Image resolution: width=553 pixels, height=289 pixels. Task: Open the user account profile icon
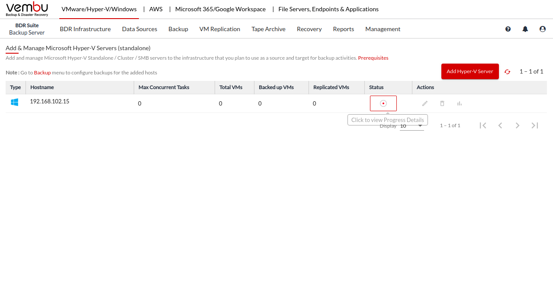pyautogui.click(x=543, y=29)
